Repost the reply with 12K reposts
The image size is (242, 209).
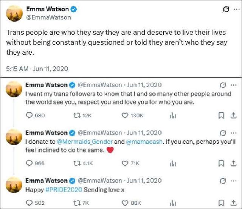pos(76,116)
